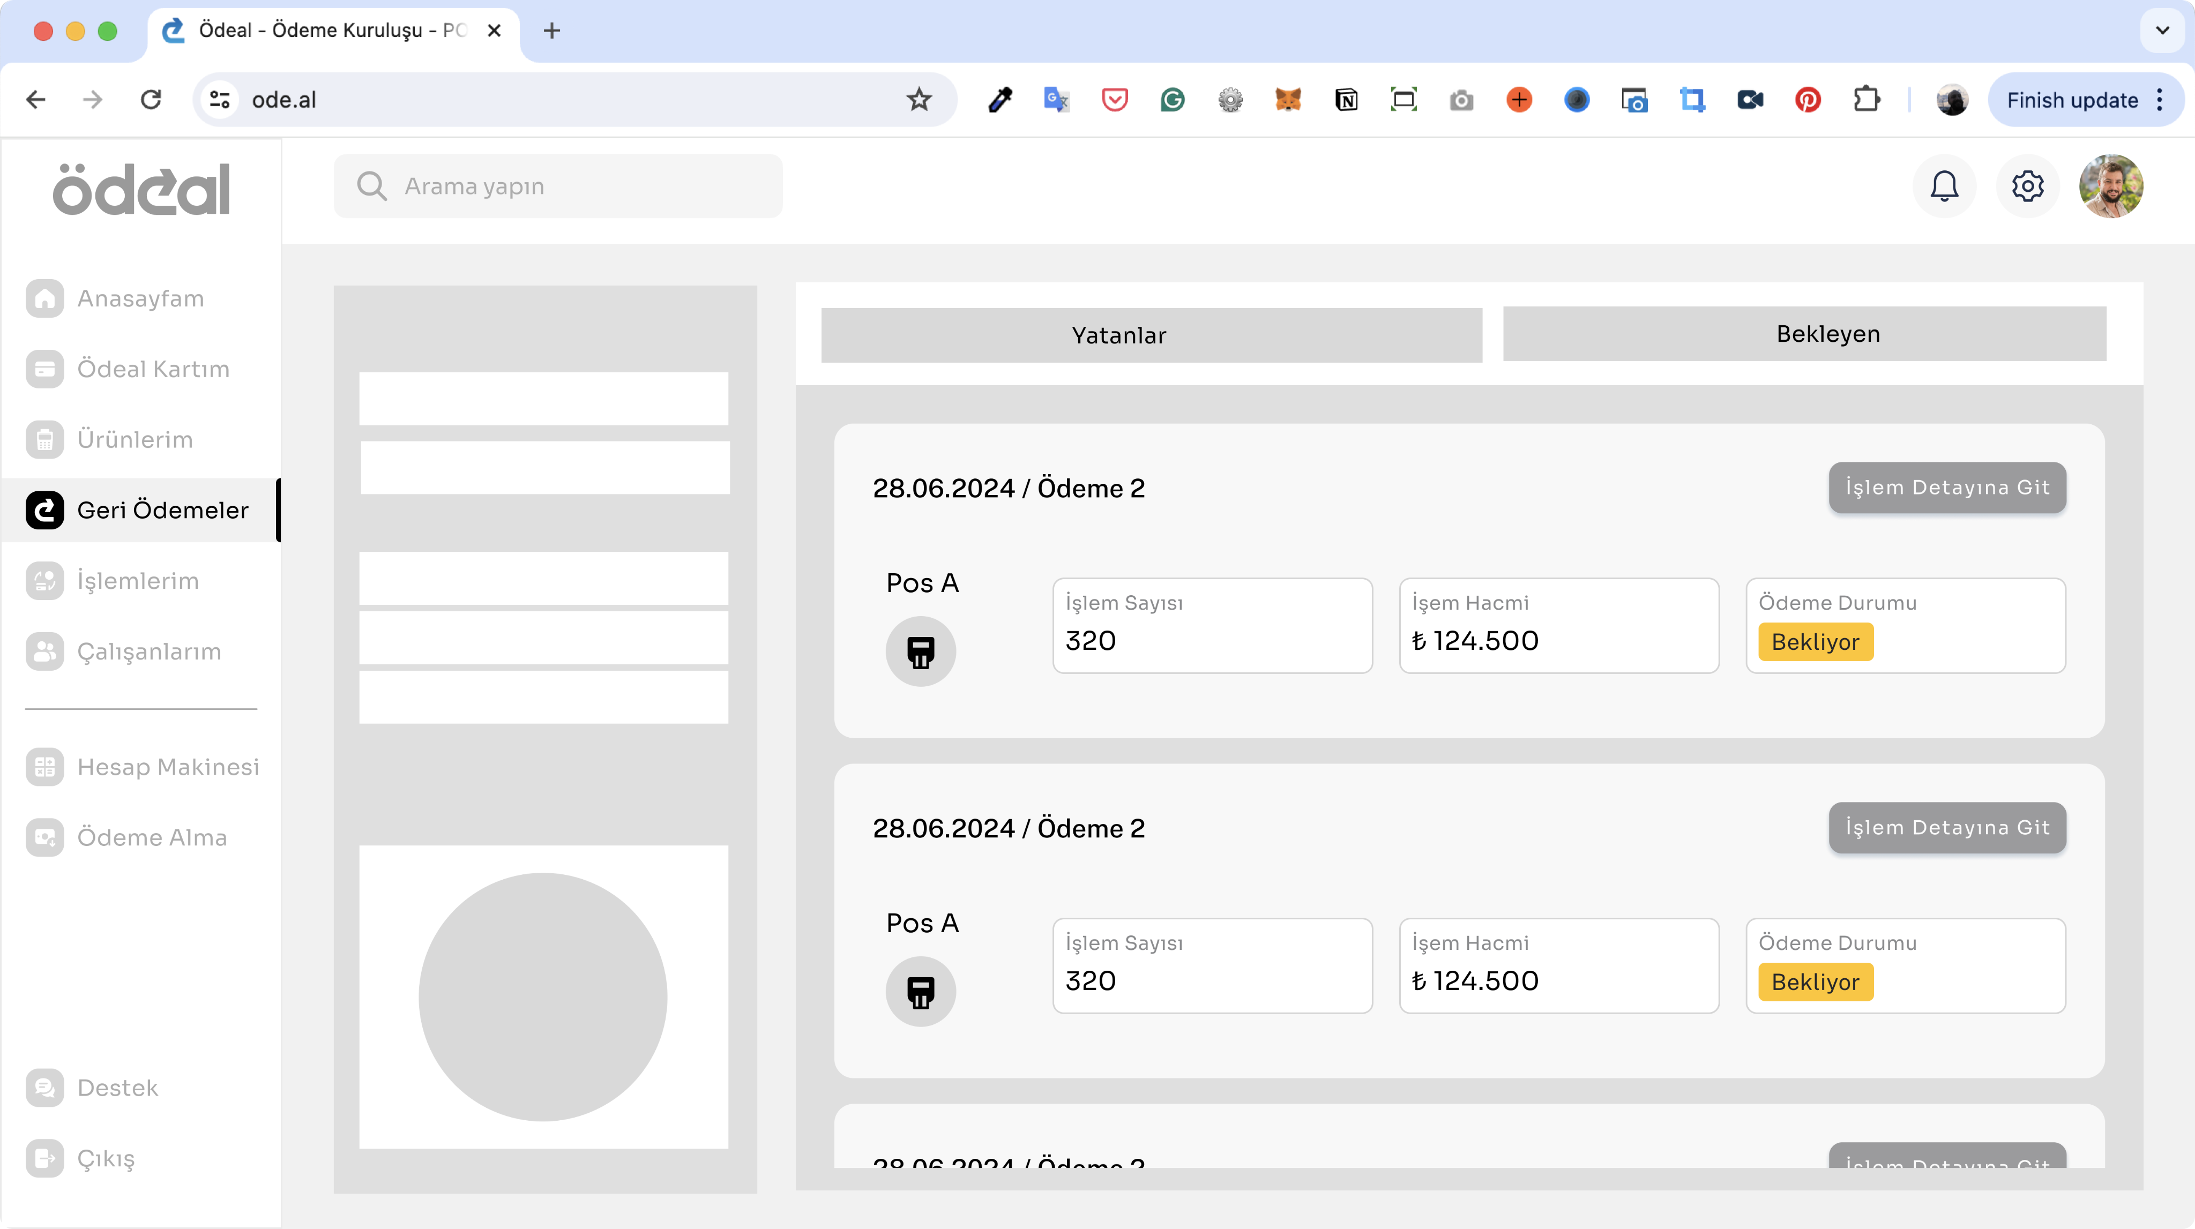Reload the page with refresh icon
Viewport: 2195px width, 1229px height.
pos(151,100)
